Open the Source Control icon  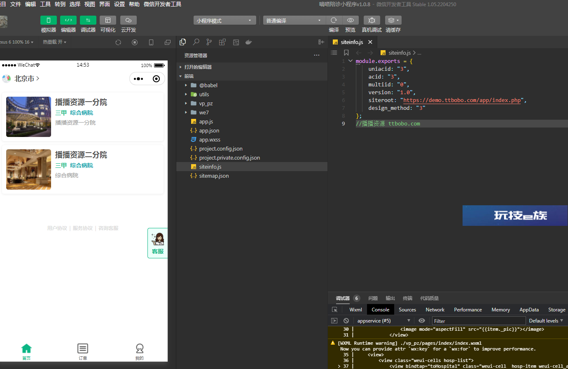coord(209,42)
